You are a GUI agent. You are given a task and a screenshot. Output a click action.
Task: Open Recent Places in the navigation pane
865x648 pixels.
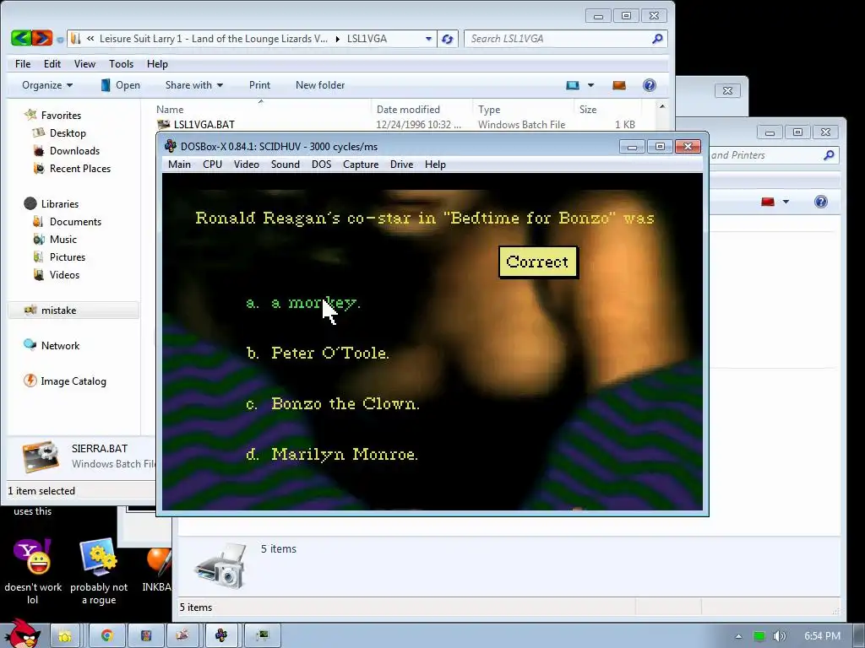(x=80, y=168)
